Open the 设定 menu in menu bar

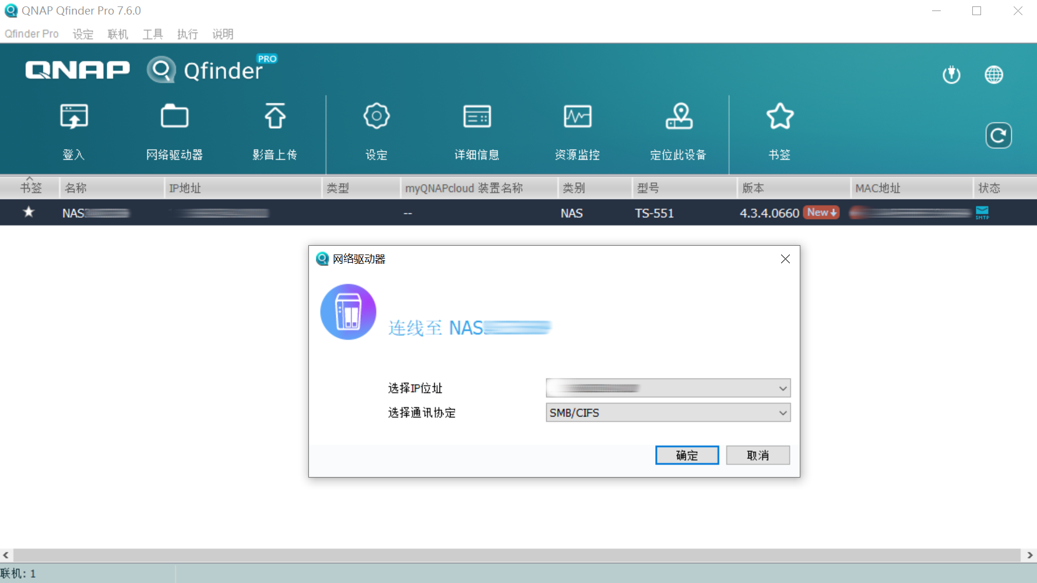(83, 34)
